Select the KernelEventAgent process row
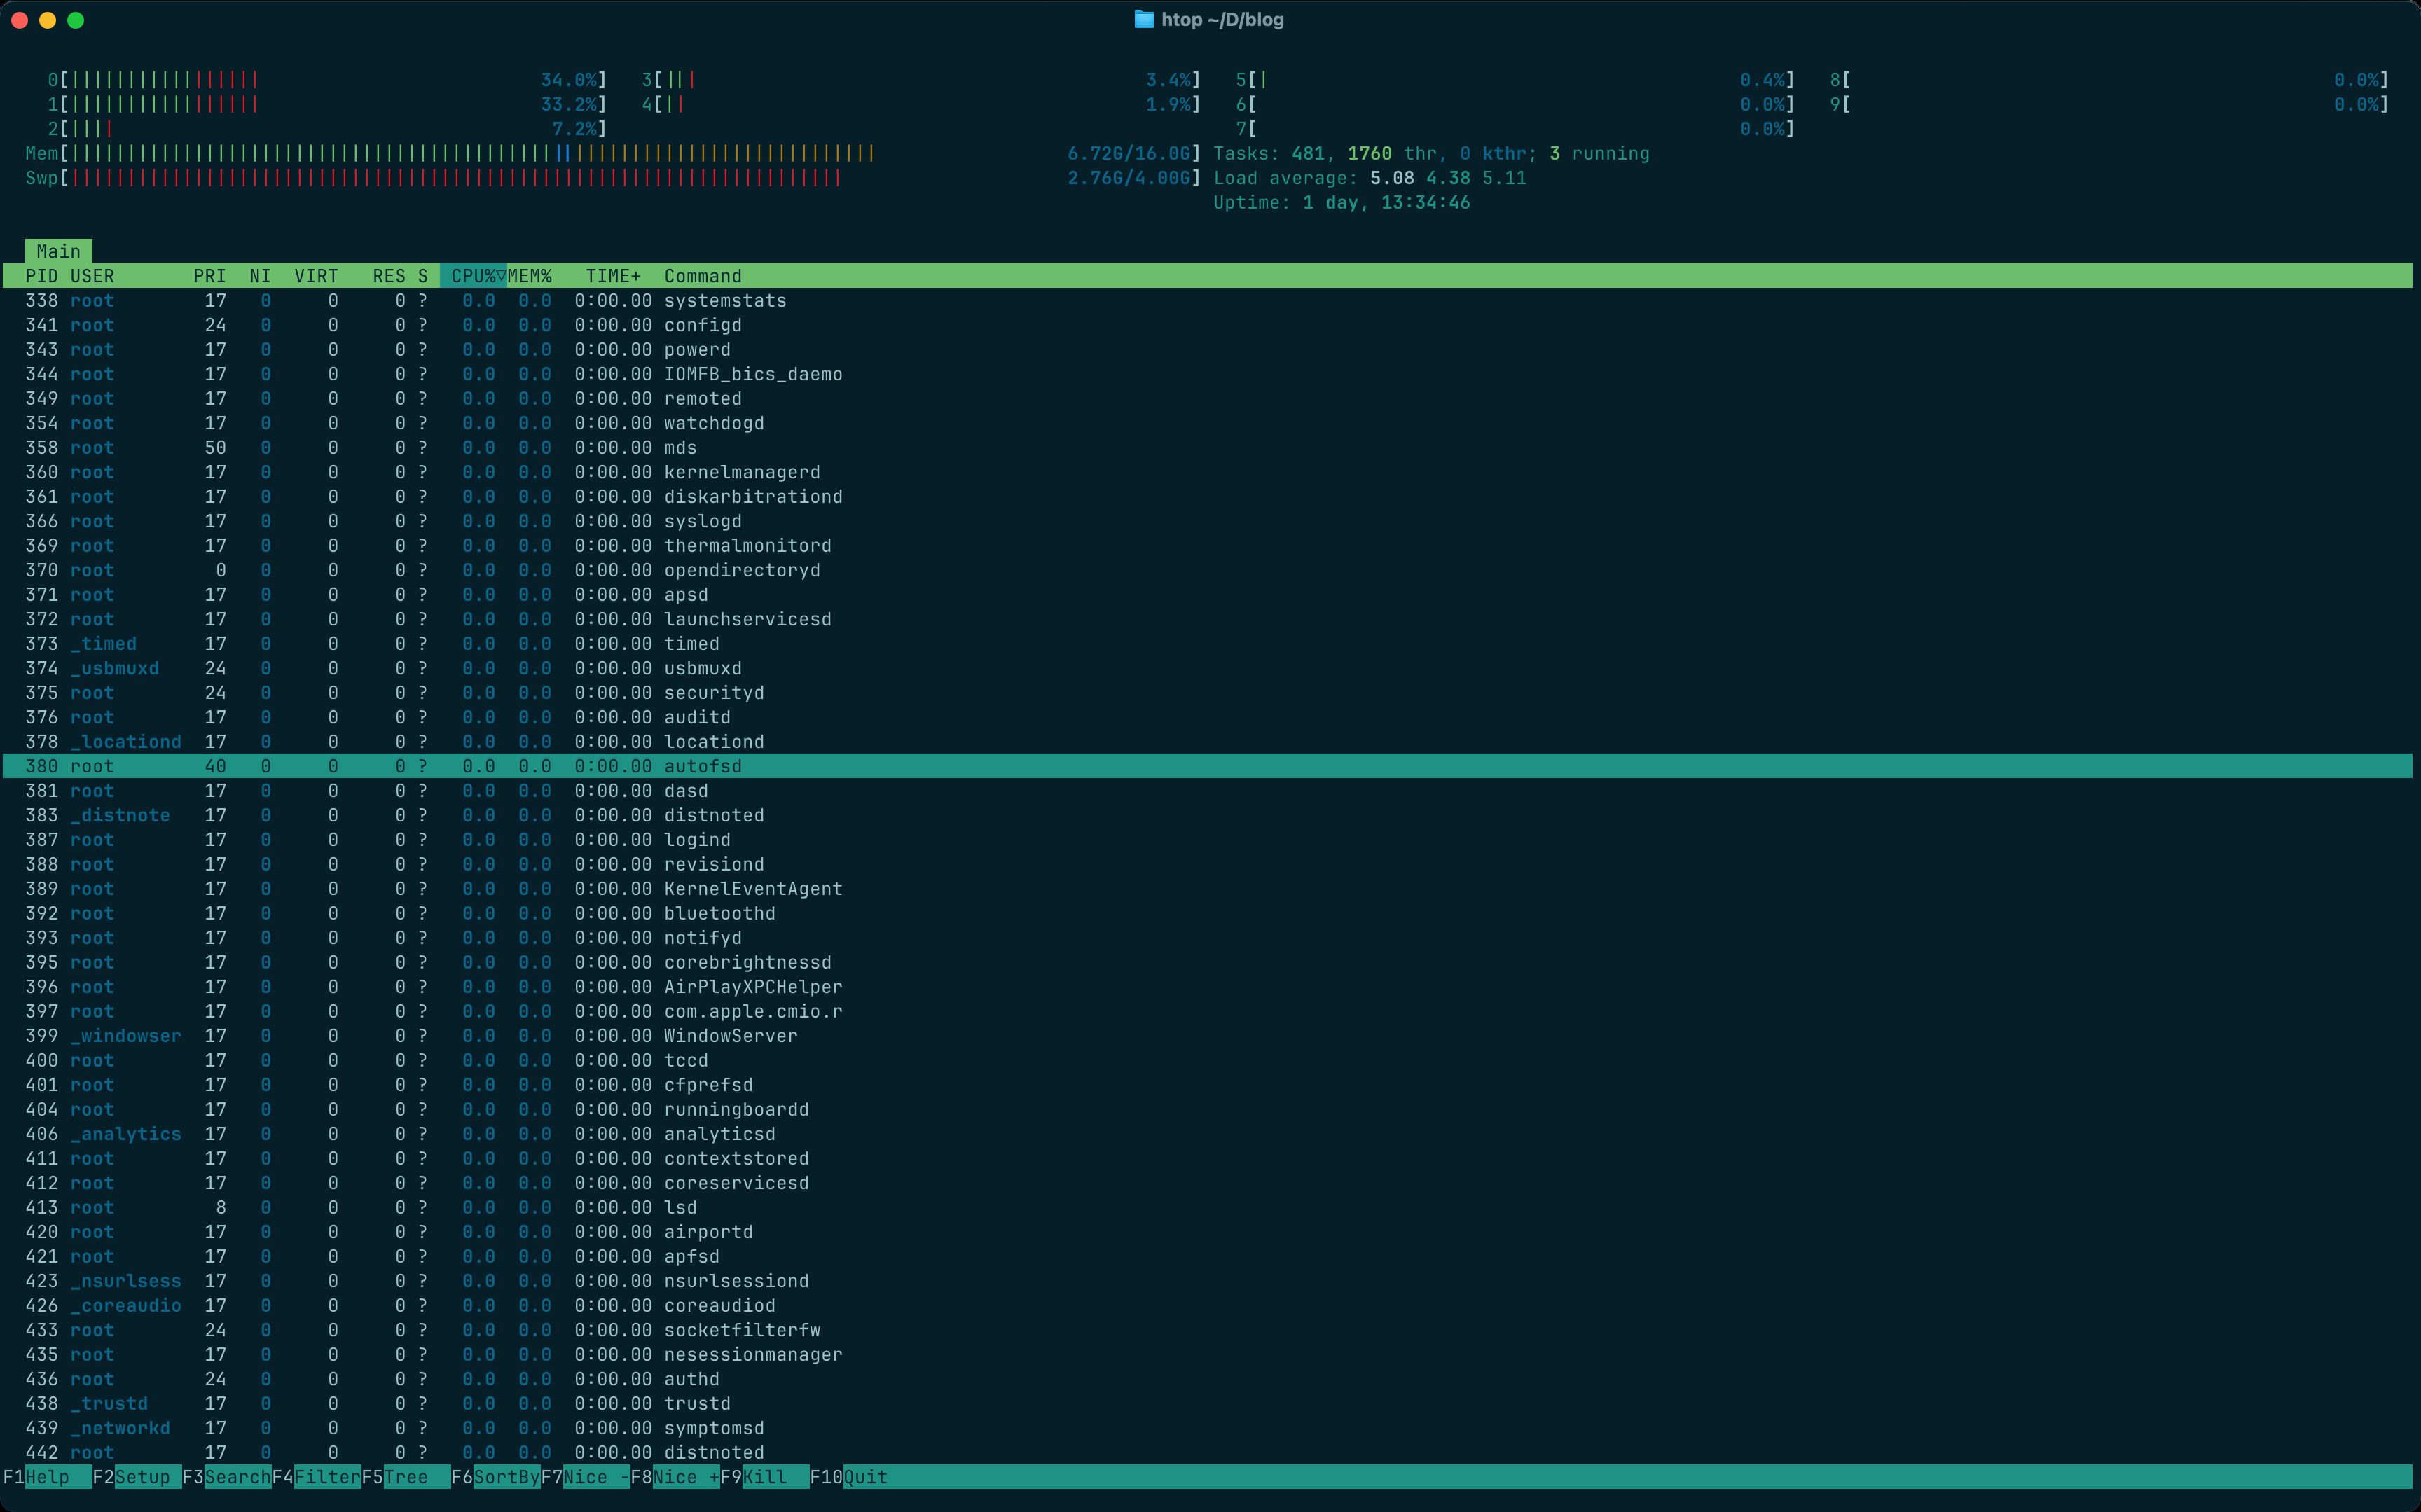Image resolution: width=2421 pixels, height=1512 pixels. click(x=1208, y=889)
